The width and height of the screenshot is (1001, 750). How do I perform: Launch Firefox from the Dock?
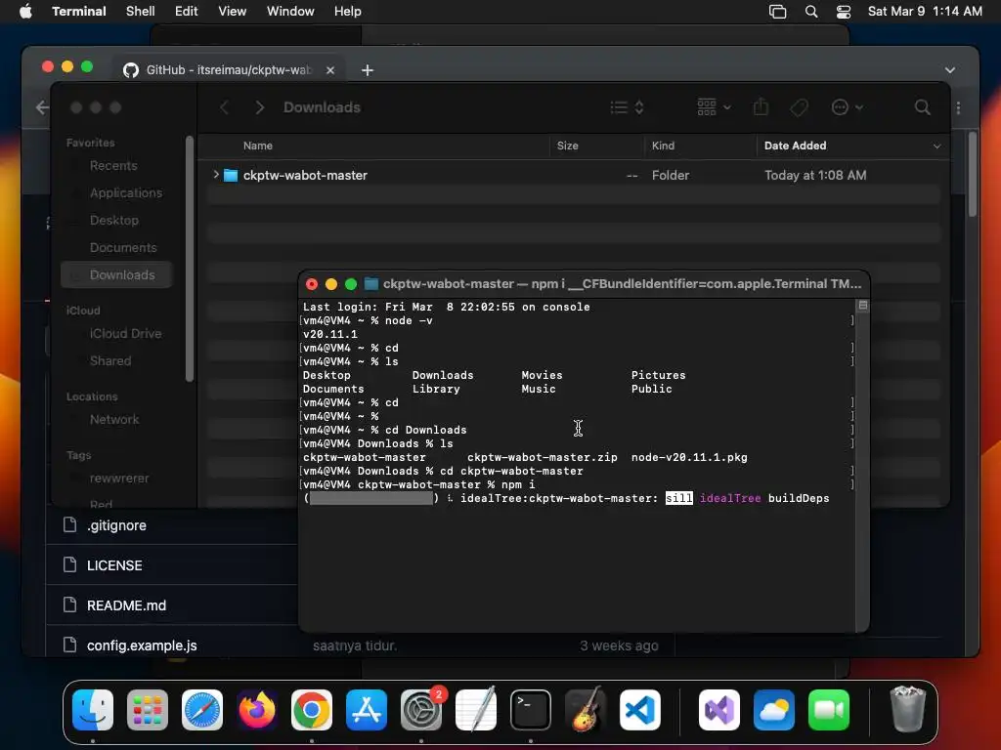click(x=257, y=709)
